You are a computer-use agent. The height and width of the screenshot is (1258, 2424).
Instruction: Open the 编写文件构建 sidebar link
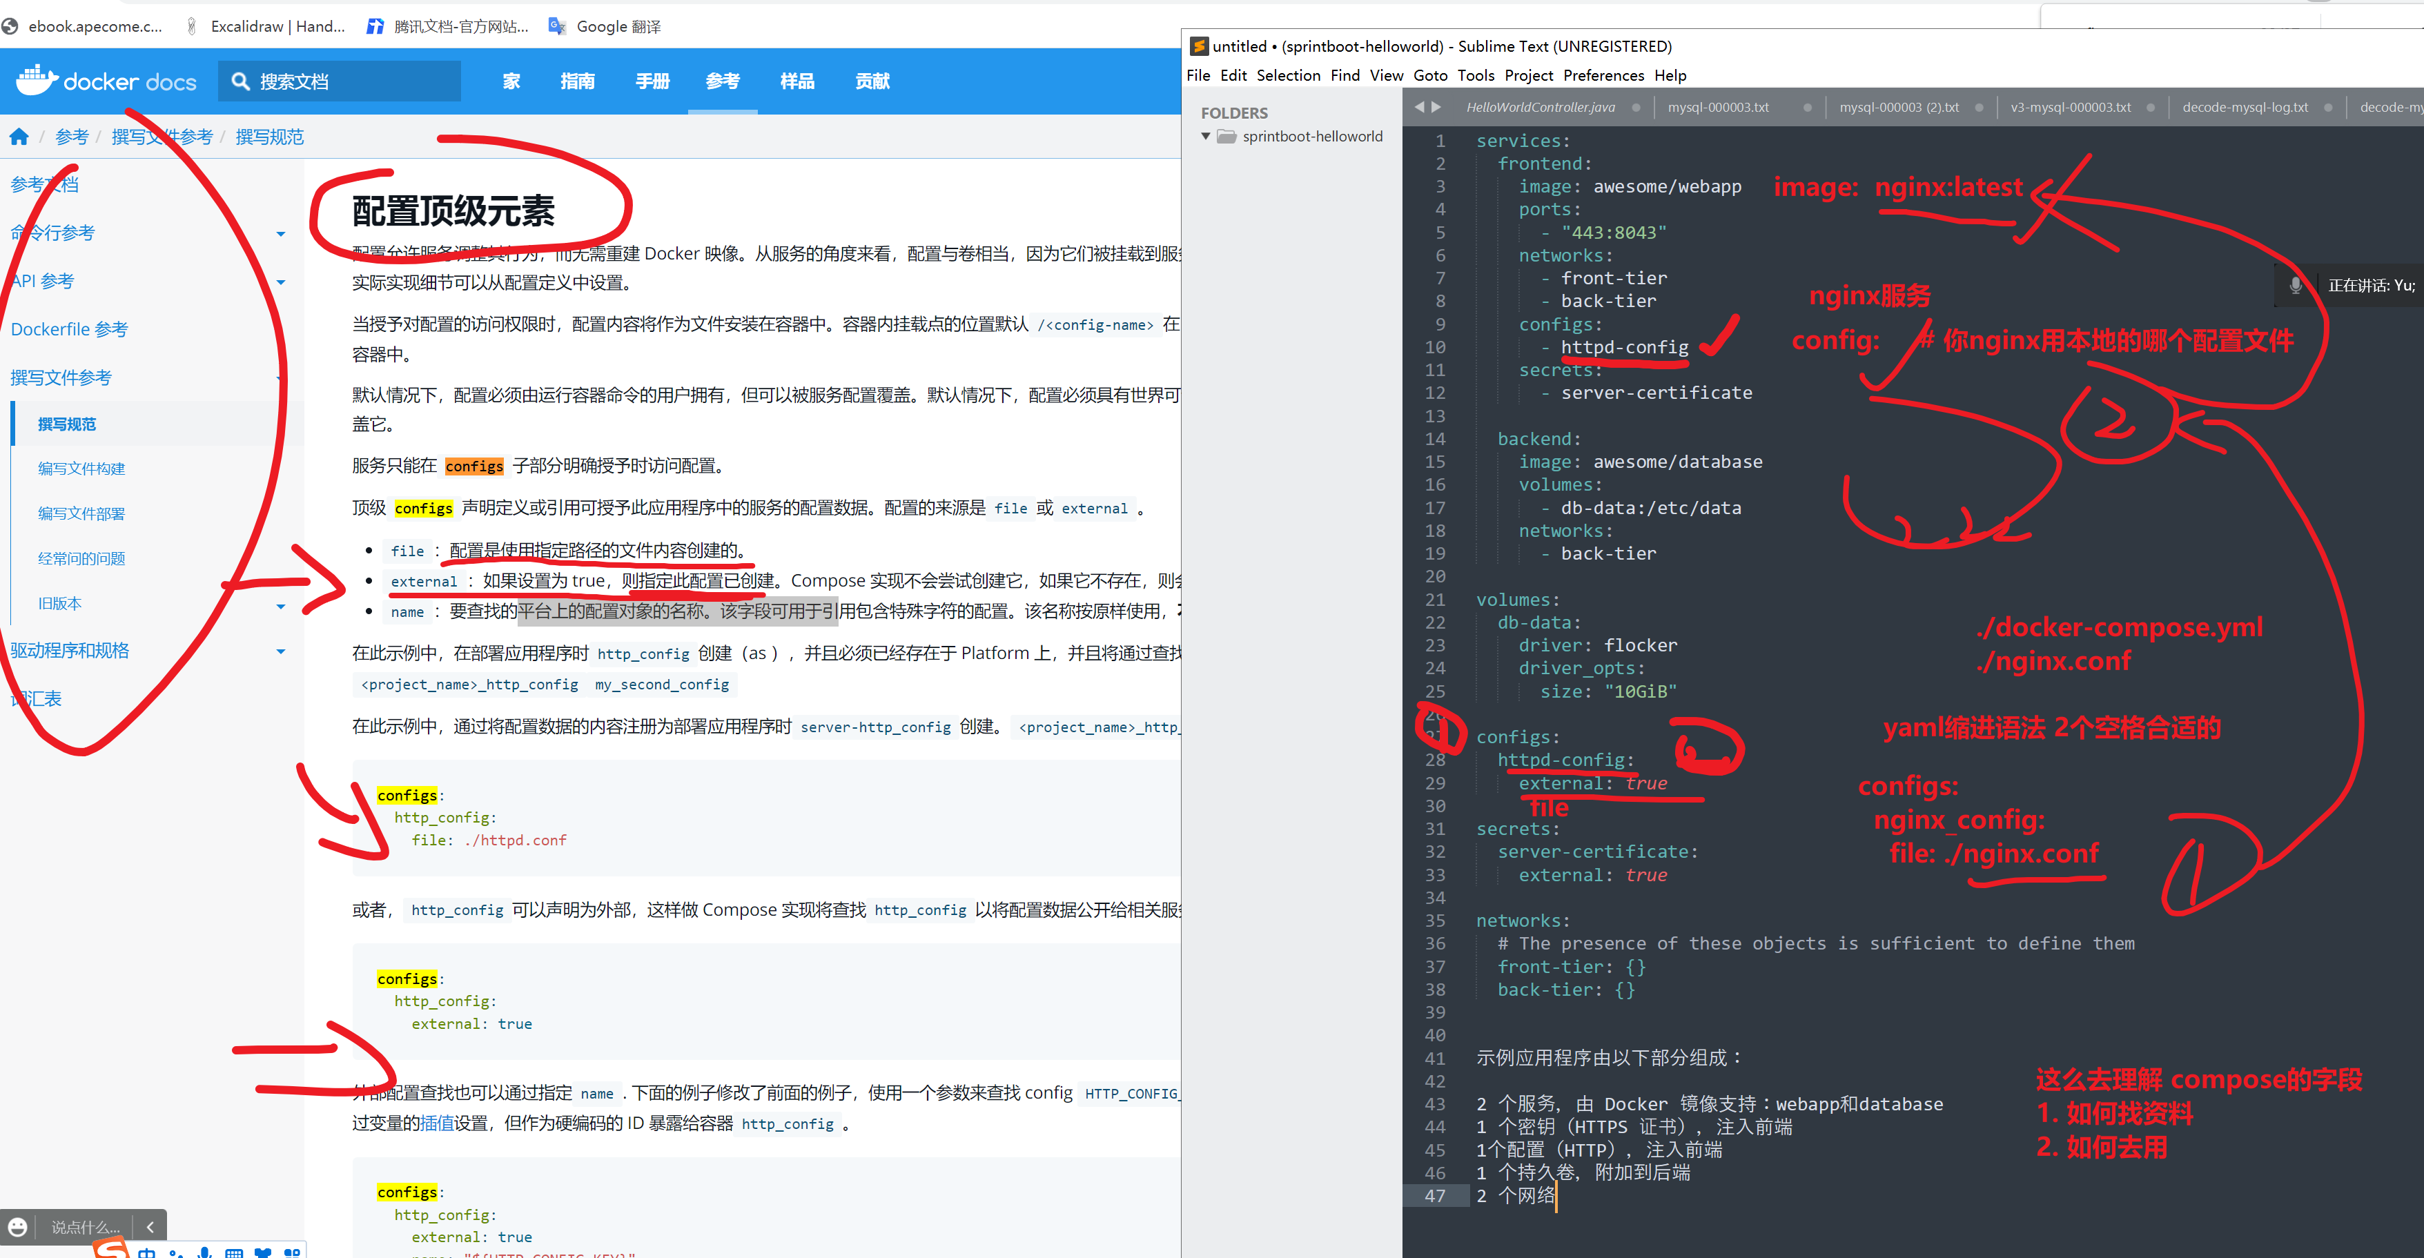tap(81, 469)
